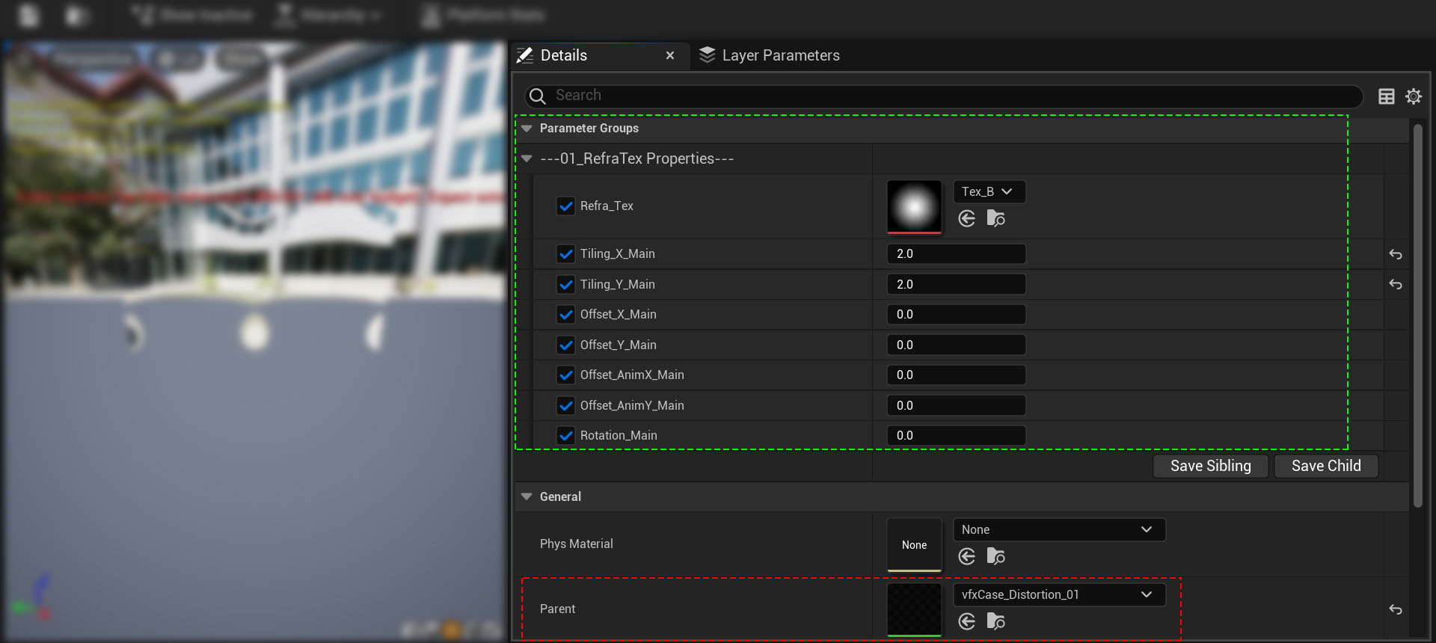This screenshot has height=643, width=1436.
Task: Reset Parent property to default
Action: click(1396, 609)
